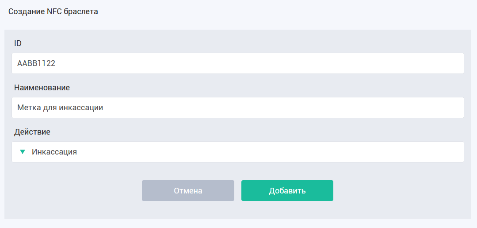Image resolution: width=477 pixels, height=228 pixels.
Task: Focus the Наименование input field
Action: point(237,108)
